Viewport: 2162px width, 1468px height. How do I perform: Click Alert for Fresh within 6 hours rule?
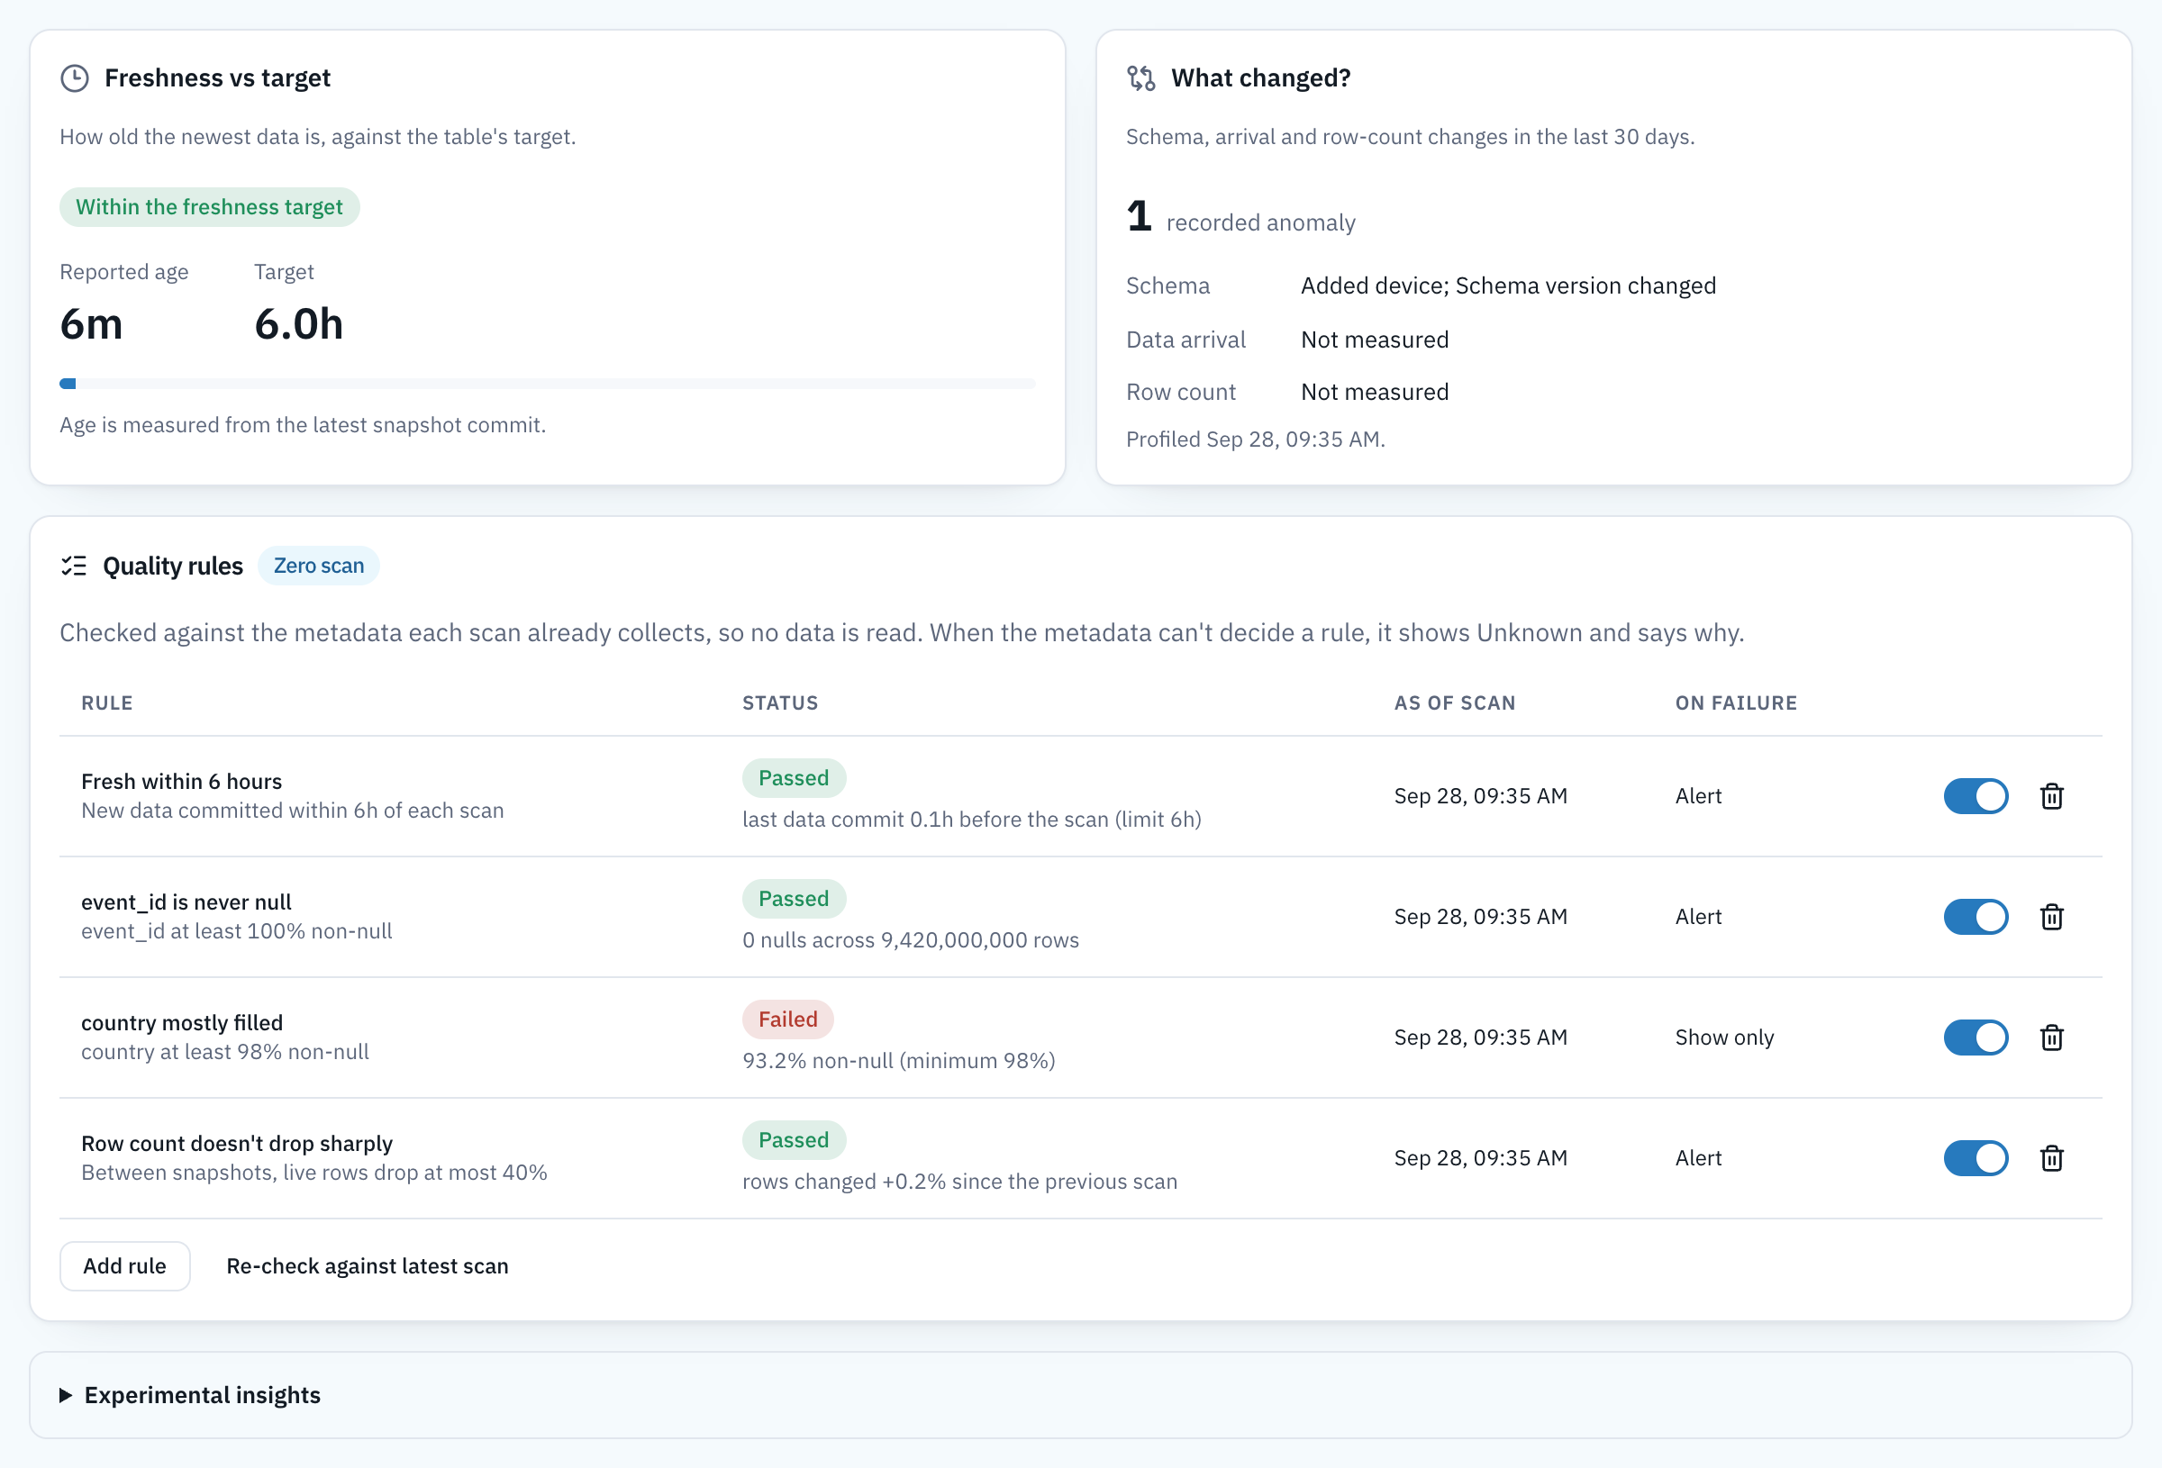pos(1699,796)
